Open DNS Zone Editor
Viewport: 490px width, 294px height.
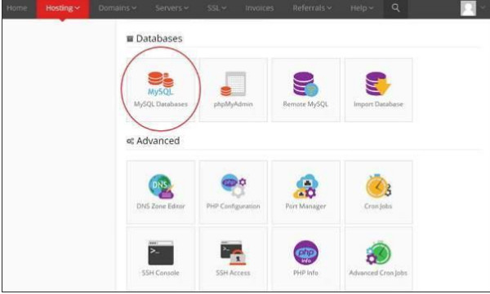coord(161,192)
